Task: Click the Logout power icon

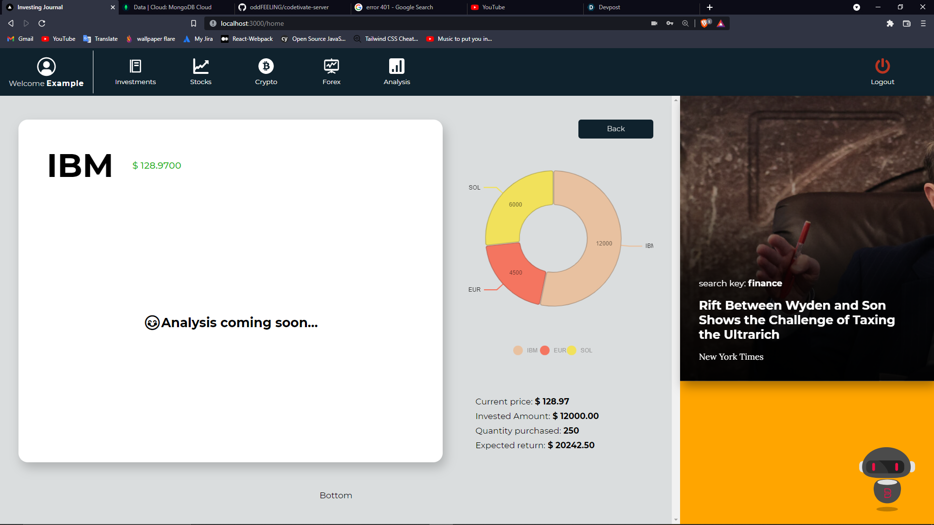Action: tap(882, 66)
